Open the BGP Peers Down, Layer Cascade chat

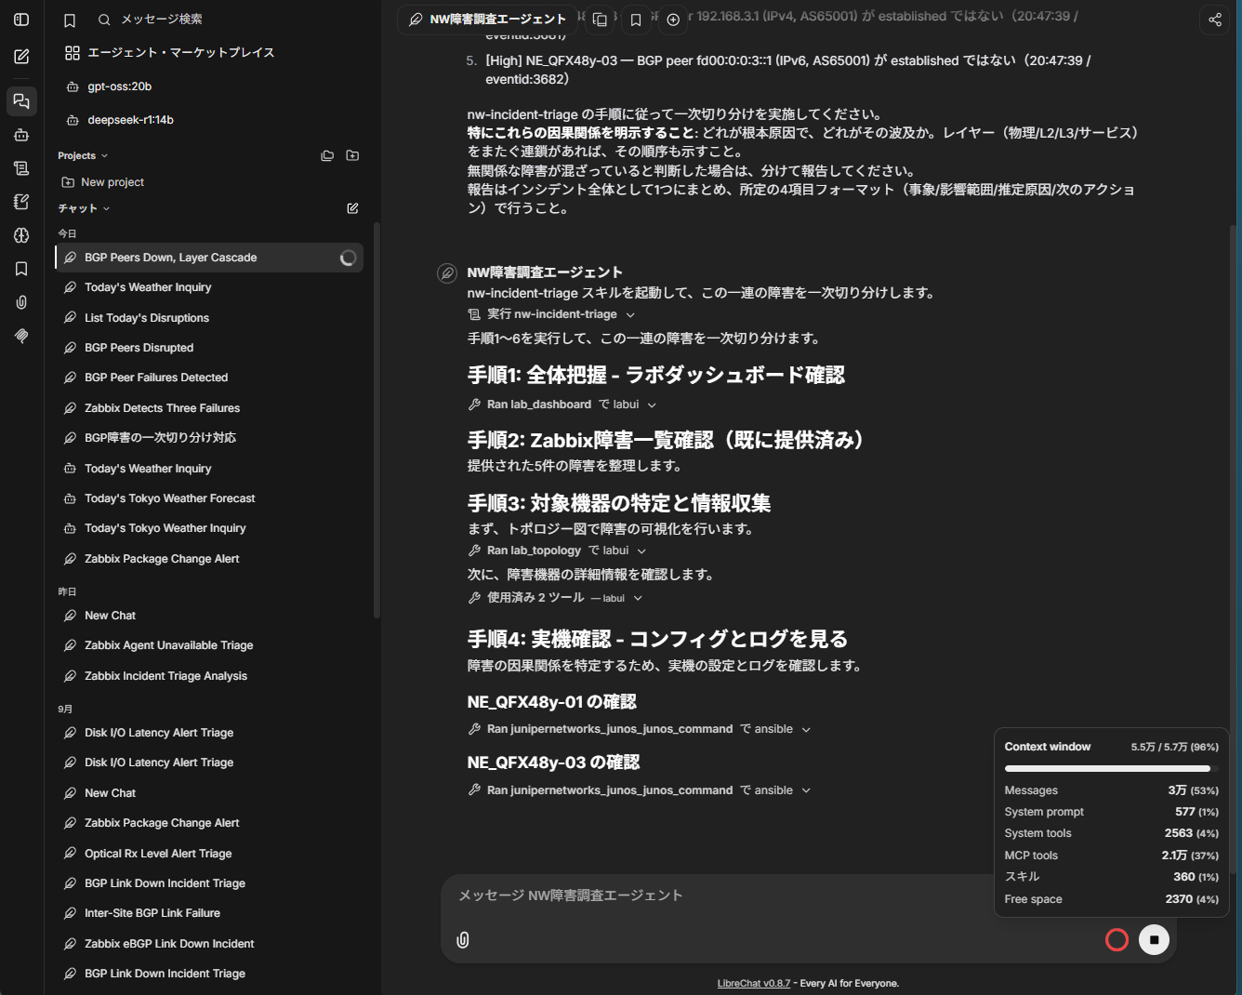(x=208, y=258)
